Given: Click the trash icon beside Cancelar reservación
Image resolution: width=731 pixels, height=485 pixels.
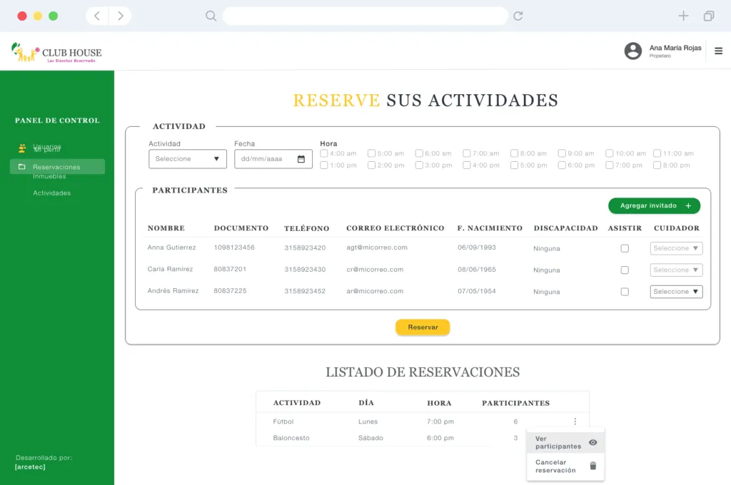Looking at the screenshot, I should [593, 466].
